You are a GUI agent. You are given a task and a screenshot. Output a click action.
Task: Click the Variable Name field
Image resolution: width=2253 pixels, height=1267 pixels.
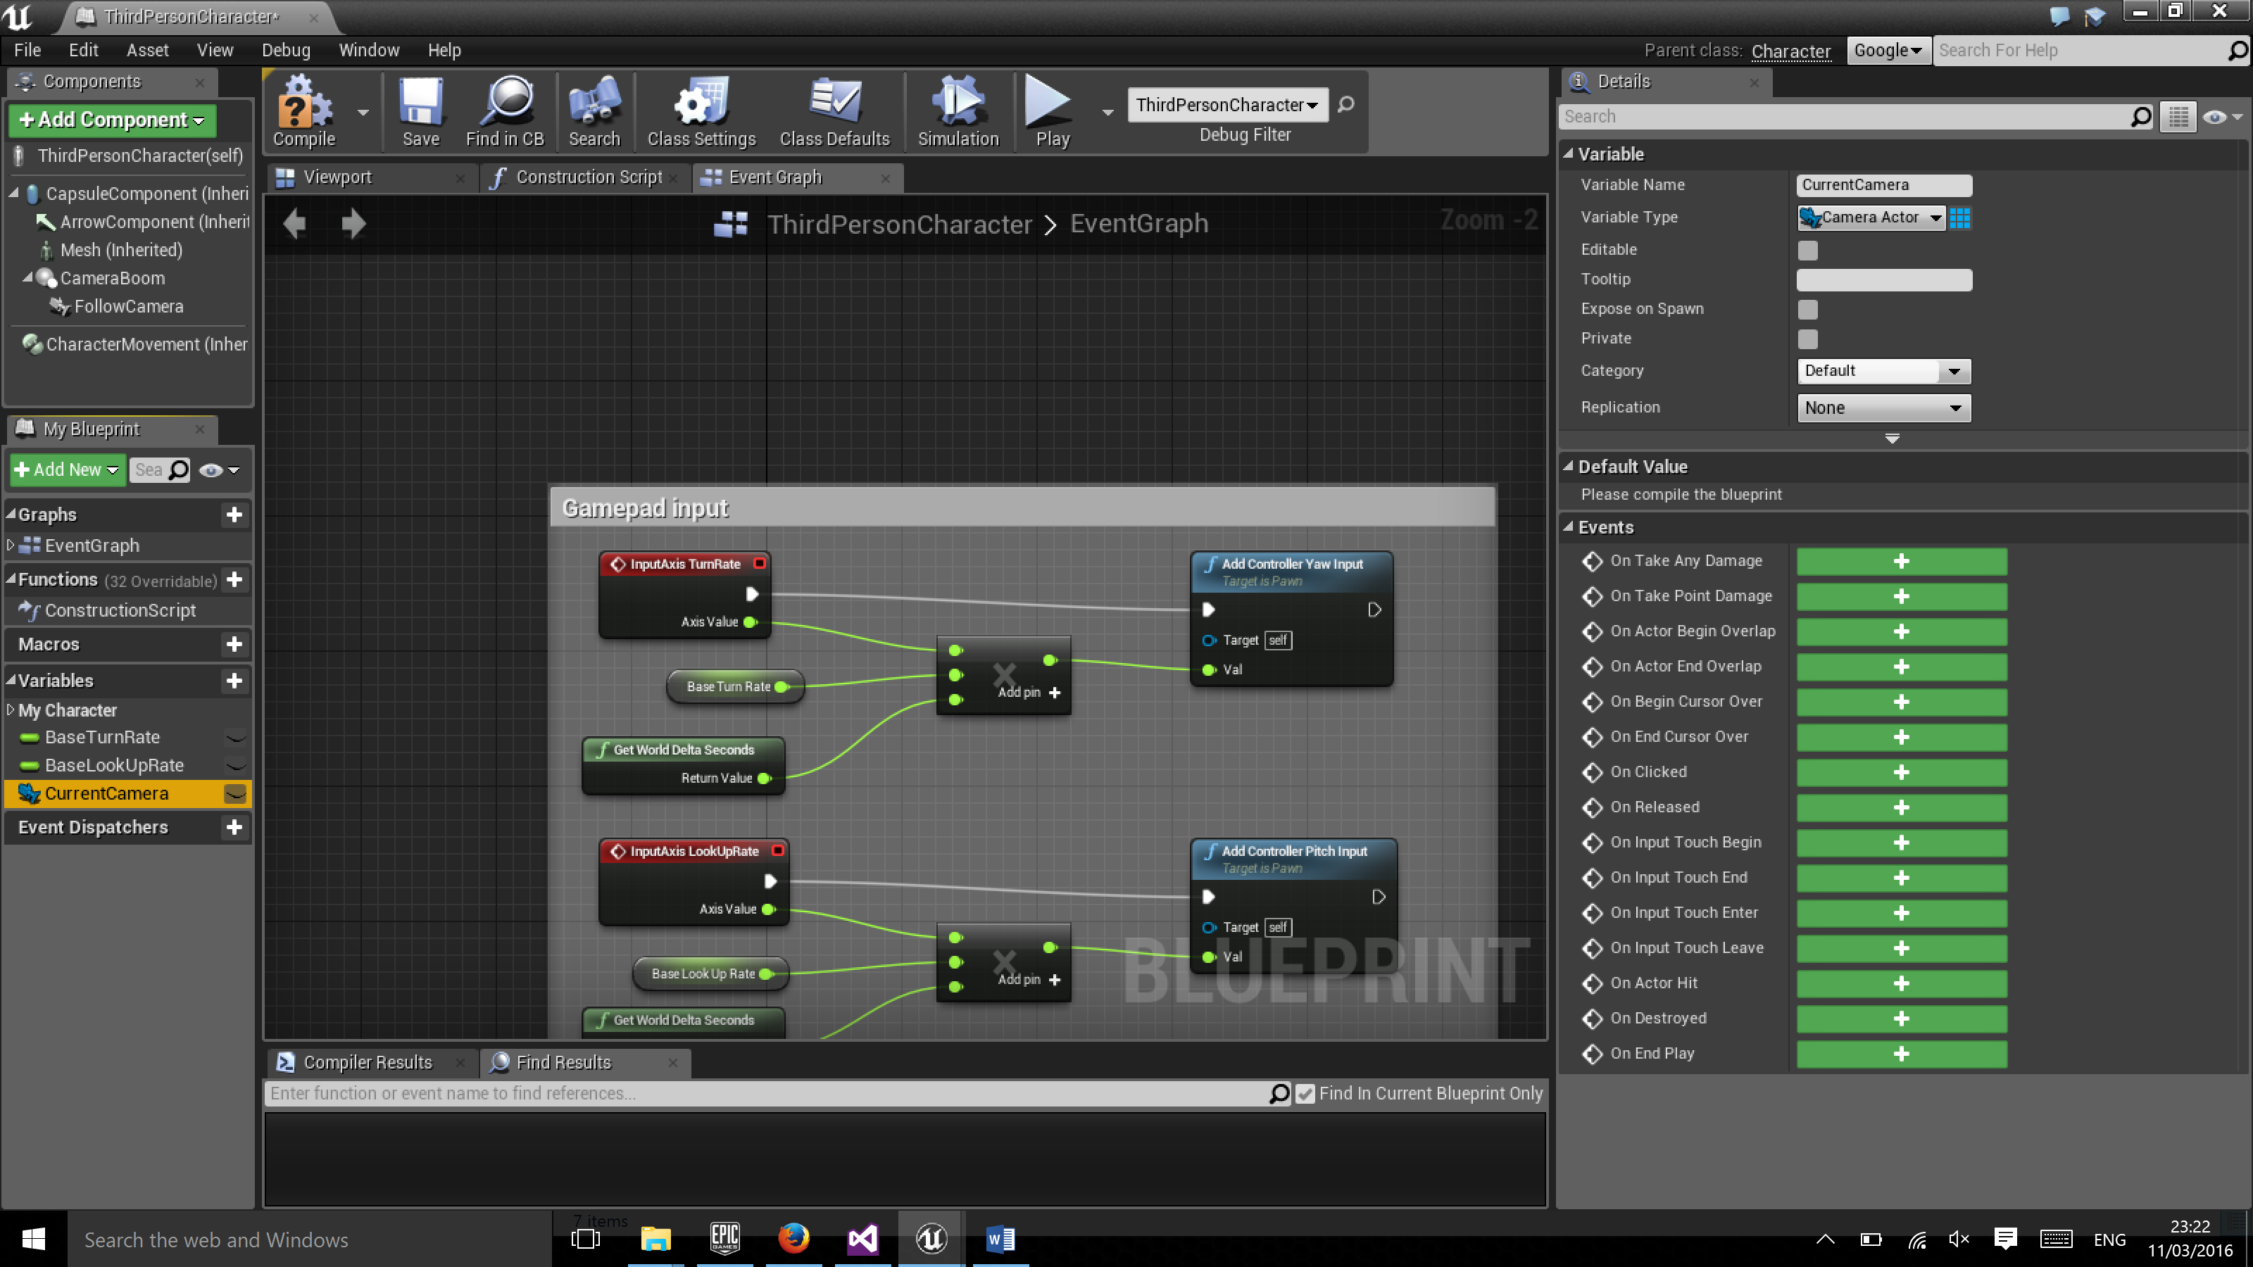[1884, 185]
